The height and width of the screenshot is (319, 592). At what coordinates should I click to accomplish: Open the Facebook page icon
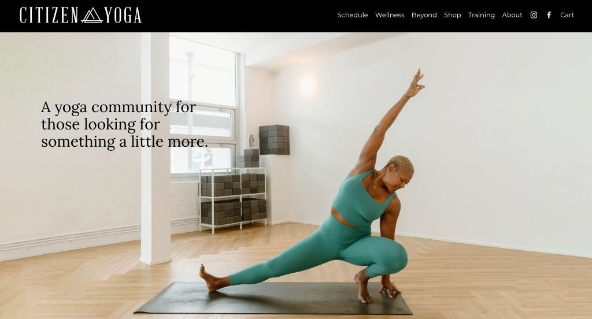tap(549, 15)
